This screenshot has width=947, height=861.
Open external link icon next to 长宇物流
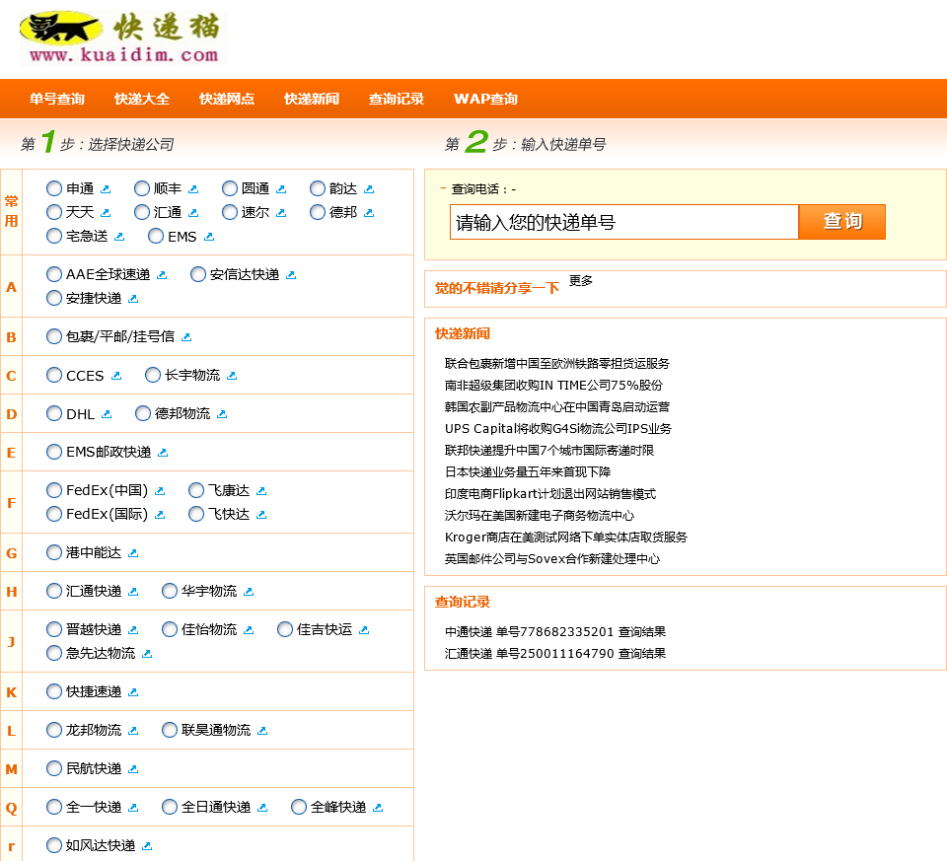click(232, 376)
